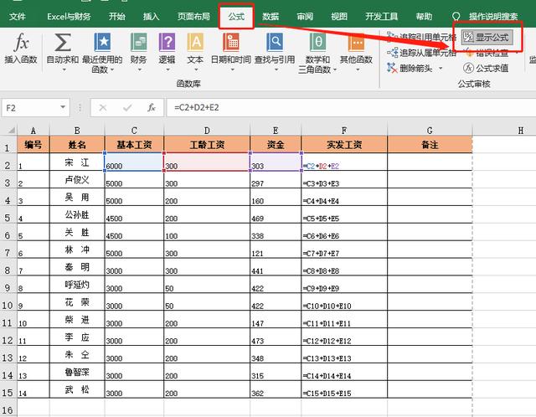Screen dimensions: 536x417
Task: Click the Insert Function (插入函数) fx icon
Action: 21,43
